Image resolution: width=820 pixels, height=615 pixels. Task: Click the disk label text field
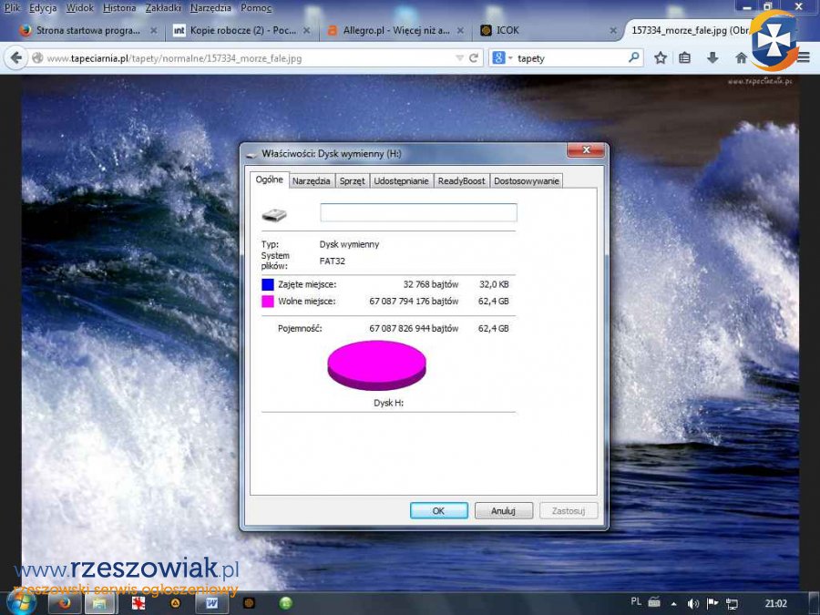[418, 212]
